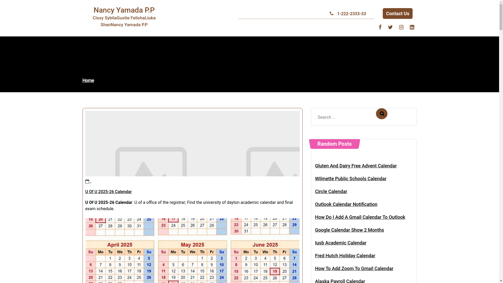Open How To Add Zoom To Gmail Calendar

pyautogui.click(x=354, y=269)
